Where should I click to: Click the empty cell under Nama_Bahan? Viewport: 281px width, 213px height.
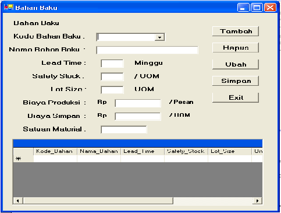click(99, 159)
